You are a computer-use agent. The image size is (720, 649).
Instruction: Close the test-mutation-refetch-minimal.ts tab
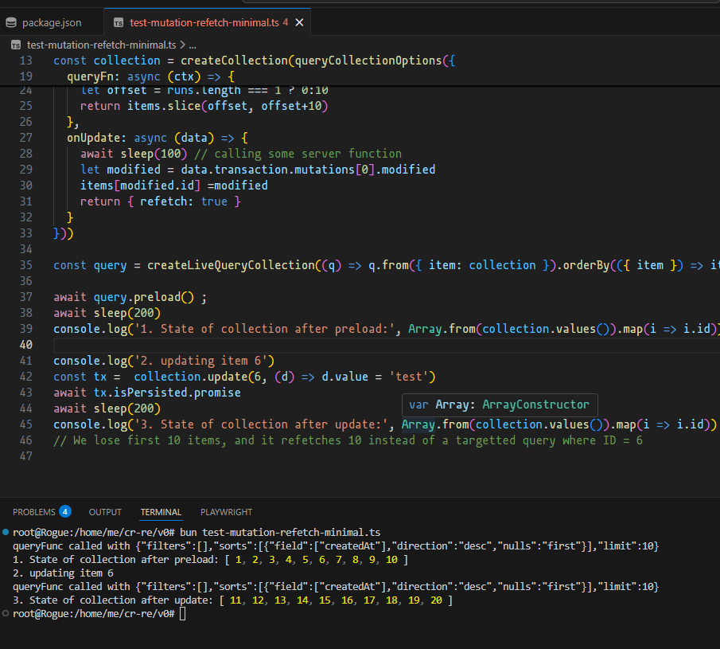coord(300,22)
